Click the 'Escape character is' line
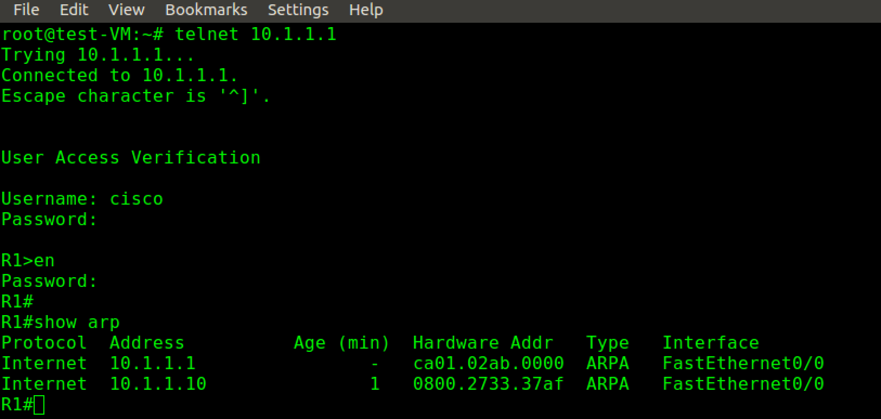Screen dimensions: 881x419 click(x=136, y=96)
